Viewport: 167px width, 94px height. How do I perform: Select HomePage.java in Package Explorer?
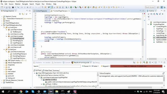tap(18, 41)
